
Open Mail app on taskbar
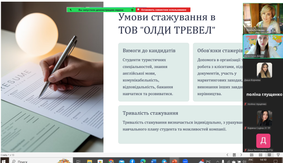coord(122,161)
